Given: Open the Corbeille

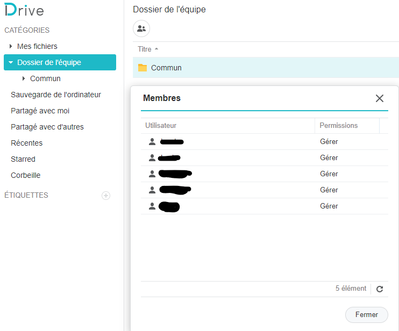Looking at the screenshot, I should point(26,175).
